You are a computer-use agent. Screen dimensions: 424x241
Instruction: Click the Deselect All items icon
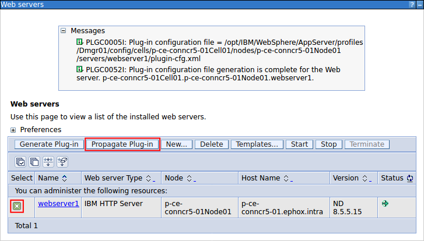pyautogui.click(x=34, y=162)
